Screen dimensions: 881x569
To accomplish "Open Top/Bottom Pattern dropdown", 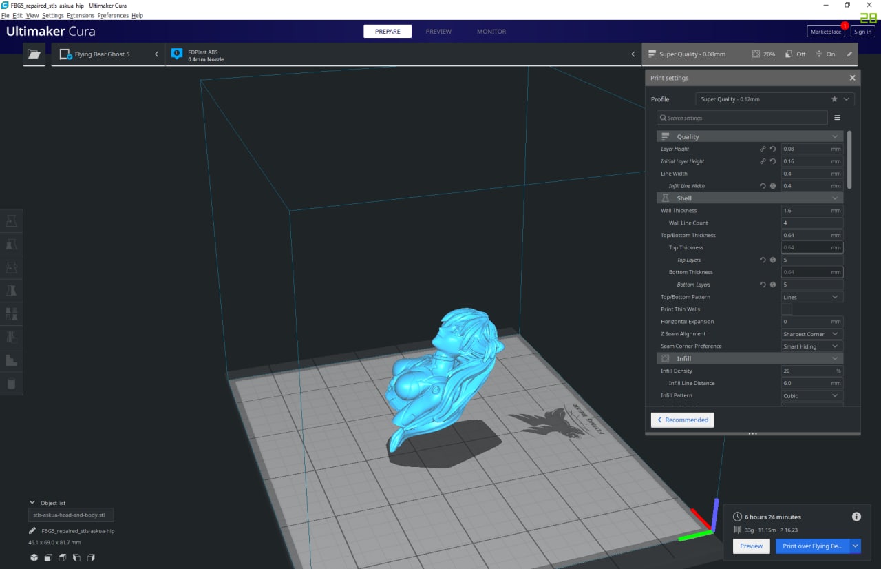I will pos(812,297).
